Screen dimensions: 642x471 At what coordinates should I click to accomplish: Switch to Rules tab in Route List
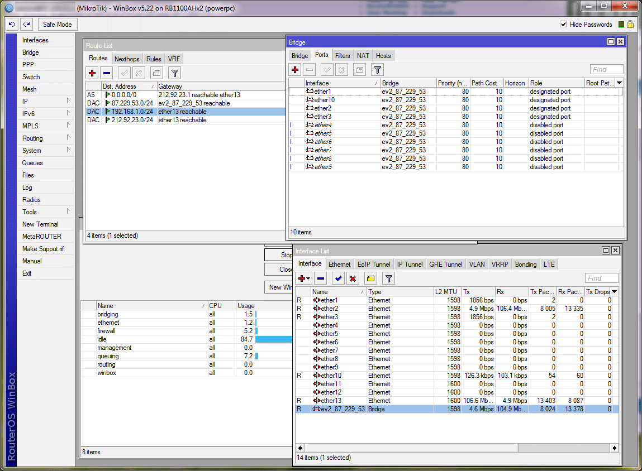click(154, 59)
